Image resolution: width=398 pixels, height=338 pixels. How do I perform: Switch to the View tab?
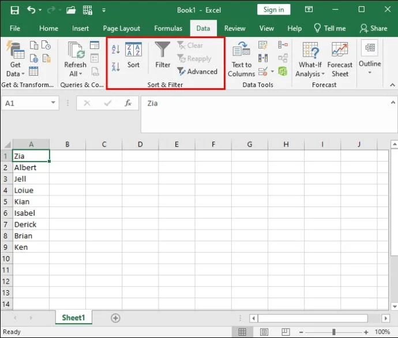(266, 28)
